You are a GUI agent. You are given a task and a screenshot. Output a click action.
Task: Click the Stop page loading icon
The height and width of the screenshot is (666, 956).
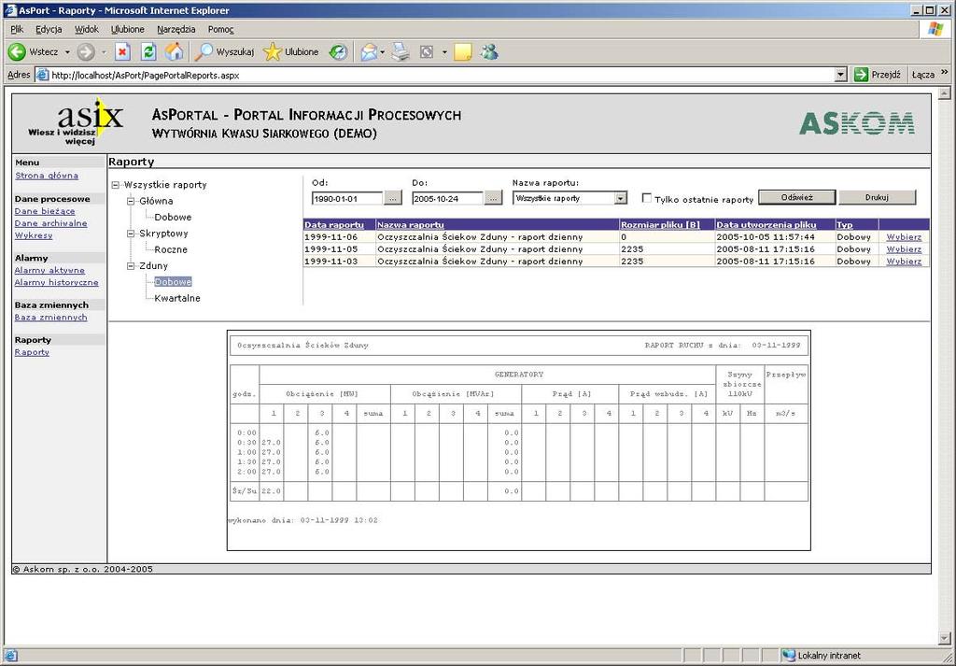point(122,52)
